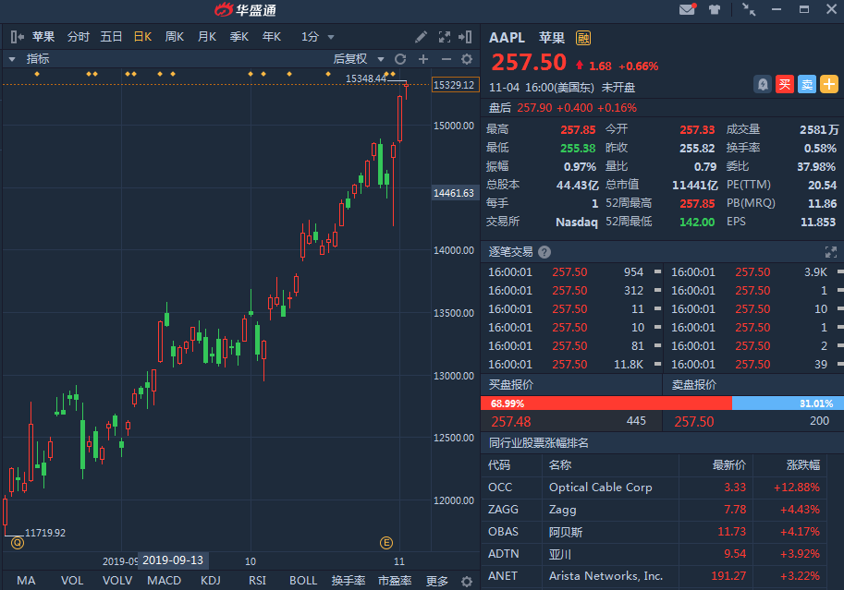Toggle the MACD indicator
Screen dimensions: 844x590
click(165, 581)
